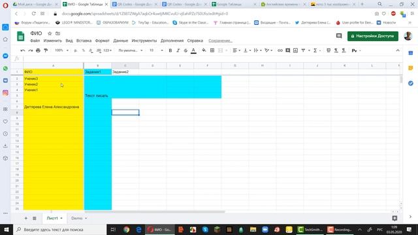
Task: Insert a comment icon
Action: (287, 50)
